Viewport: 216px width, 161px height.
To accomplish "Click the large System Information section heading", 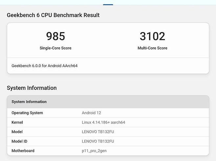I will (x=32, y=88).
